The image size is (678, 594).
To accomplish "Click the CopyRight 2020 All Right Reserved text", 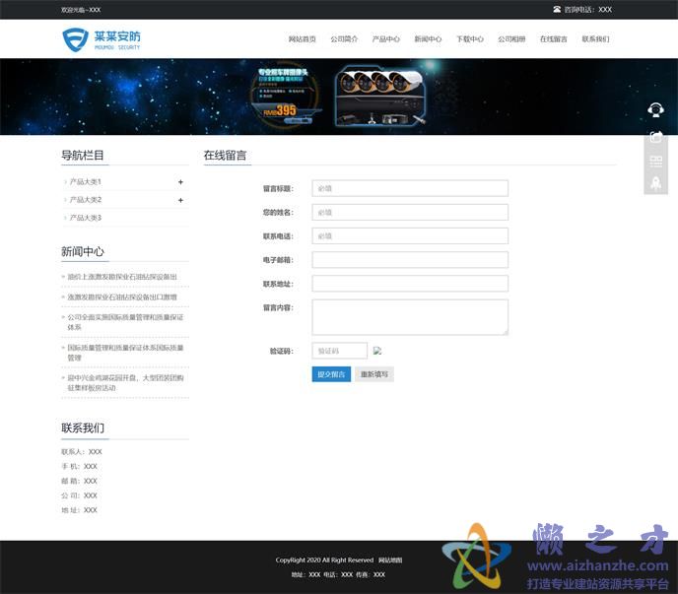I will 324,561.
